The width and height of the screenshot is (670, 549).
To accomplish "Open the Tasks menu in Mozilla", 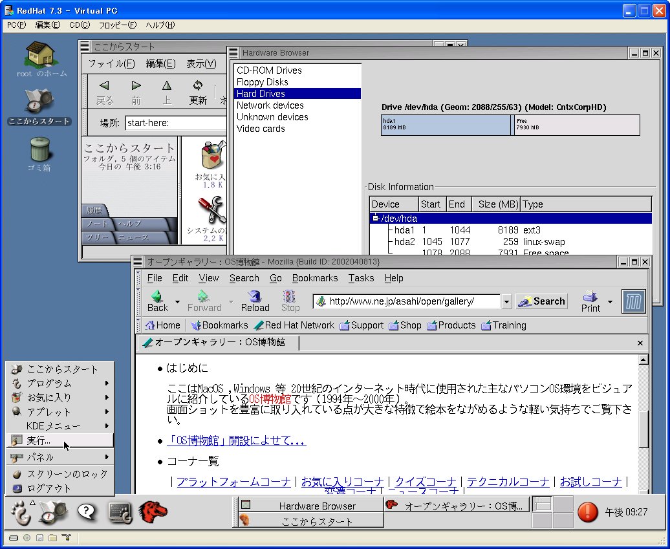I will [x=361, y=278].
